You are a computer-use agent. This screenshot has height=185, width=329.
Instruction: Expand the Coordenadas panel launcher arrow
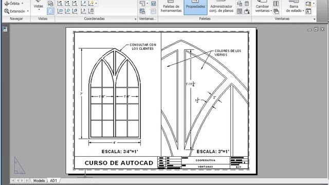click(135, 19)
